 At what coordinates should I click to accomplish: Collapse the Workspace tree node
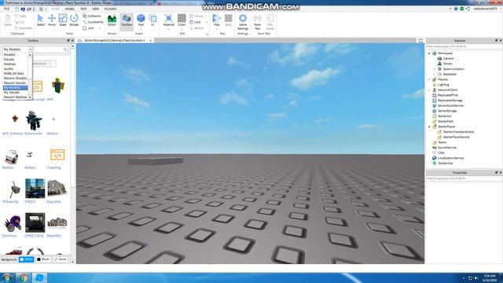430,53
